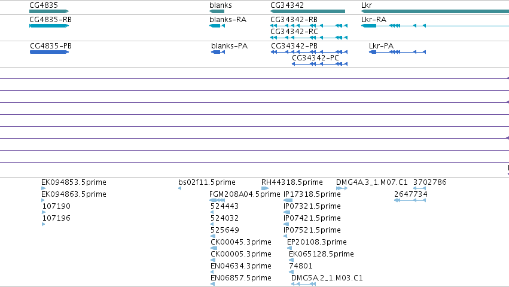509x287 pixels.
Task: Click the EK065128.5prime EST label
Action: [321, 254]
